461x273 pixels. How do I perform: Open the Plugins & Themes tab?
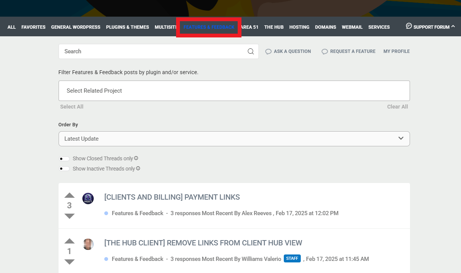coord(127,27)
